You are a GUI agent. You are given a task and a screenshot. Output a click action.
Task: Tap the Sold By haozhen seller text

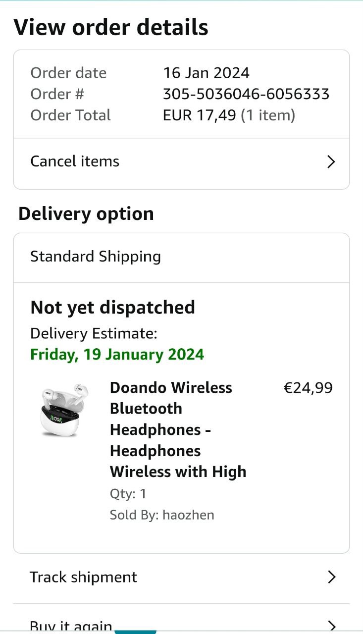(x=162, y=515)
